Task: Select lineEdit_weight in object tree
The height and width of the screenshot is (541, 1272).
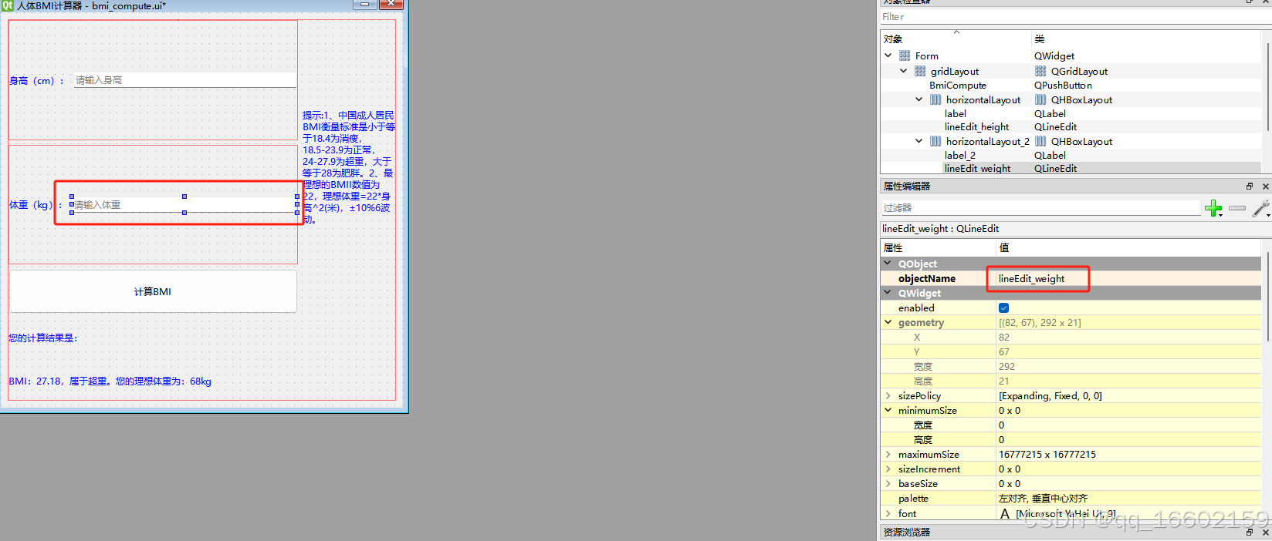Action: click(x=978, y=168)
